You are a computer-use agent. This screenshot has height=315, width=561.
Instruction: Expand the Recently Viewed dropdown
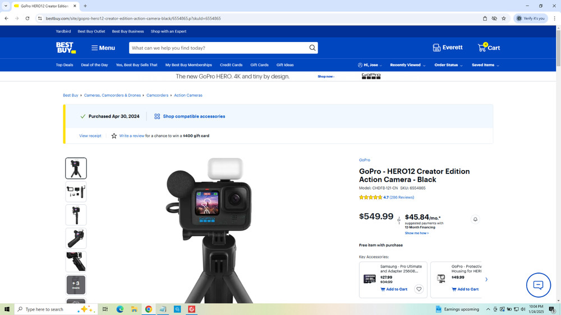click(x=407, y=65)
